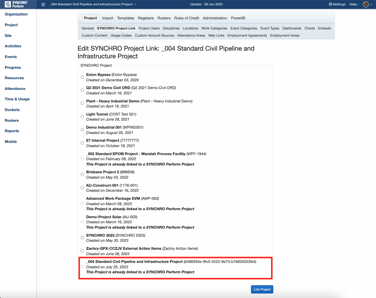The width and height of the screenshot is (376, 298).
Task: Open the project name dropdown in header
Action: [x=93, y=4]
